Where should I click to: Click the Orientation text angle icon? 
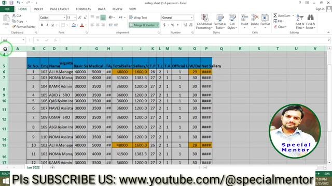pyautogui.click(x=110, y=18)
